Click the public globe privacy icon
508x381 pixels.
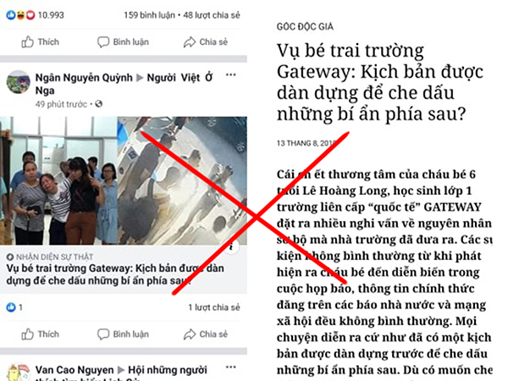(99, 103)
